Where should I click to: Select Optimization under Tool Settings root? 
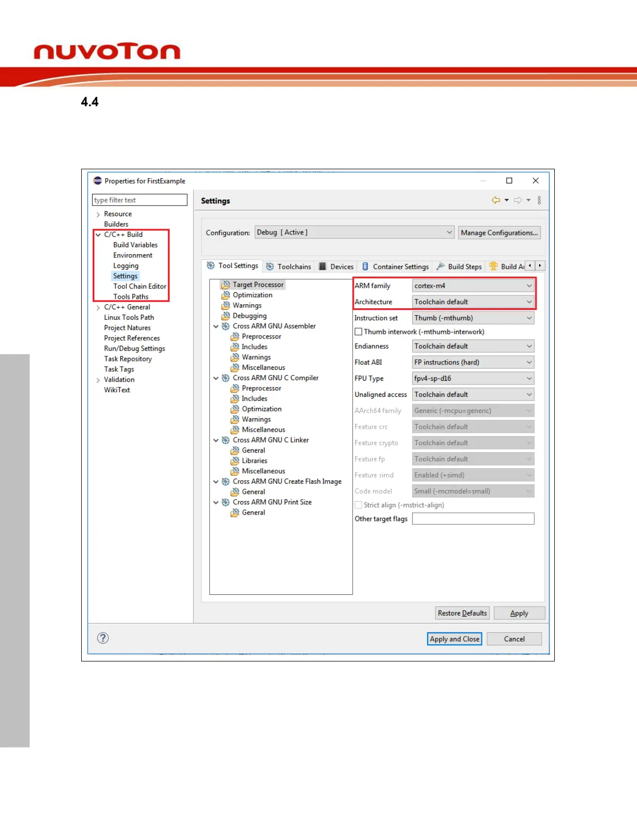252,295
